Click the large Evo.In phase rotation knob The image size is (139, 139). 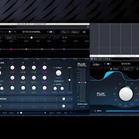(126, 94)
